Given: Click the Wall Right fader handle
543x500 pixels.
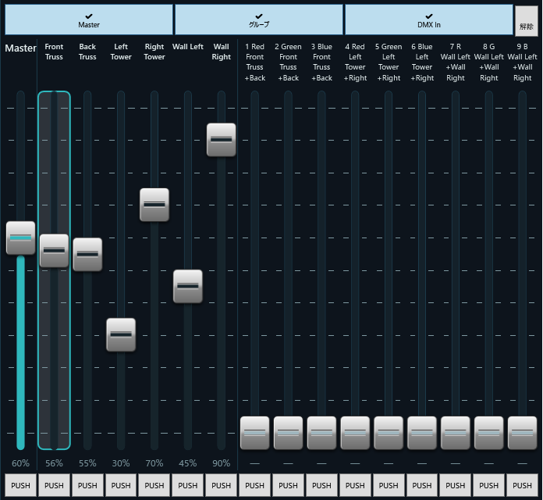Looking at the screenshot, I should 222,140.
